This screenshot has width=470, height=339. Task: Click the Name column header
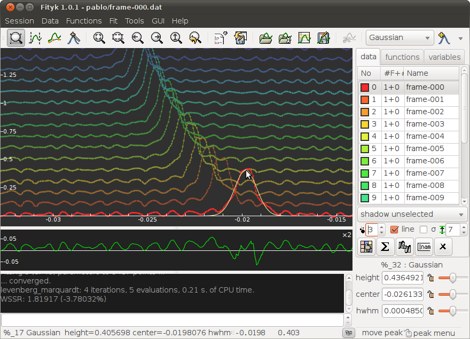[431, 74]
